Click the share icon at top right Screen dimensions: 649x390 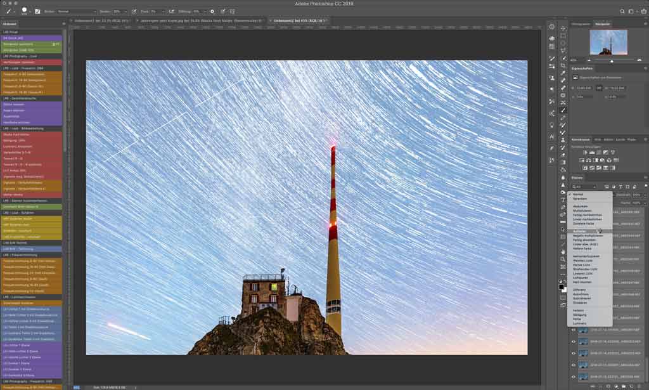pyautogui.click(x=643, y=11)
